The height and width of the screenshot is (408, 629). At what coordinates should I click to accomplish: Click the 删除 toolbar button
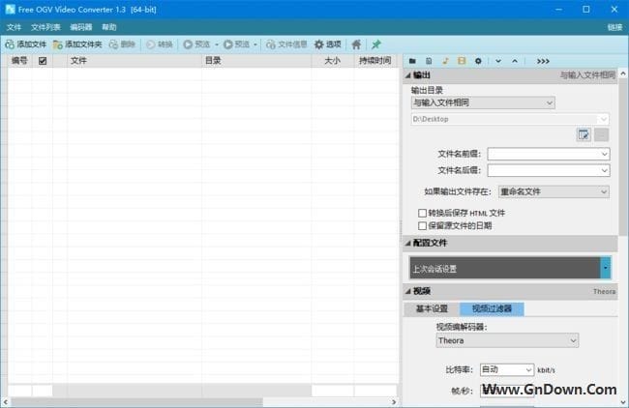click(x=122, y=44)
